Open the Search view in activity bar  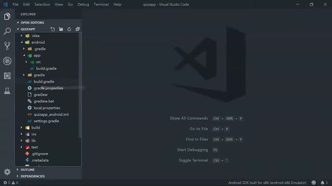pos(7,31)
